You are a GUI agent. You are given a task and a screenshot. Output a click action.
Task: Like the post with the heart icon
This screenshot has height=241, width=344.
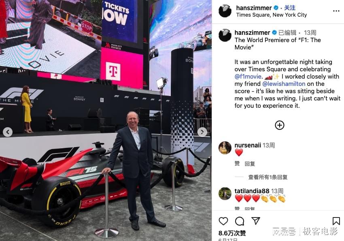(223, 221)
